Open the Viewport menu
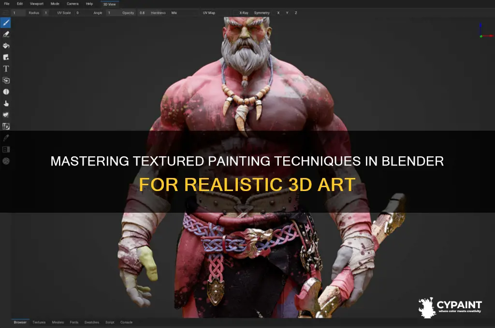This screenshot has height=328, width=495. (x=37, y=4)
